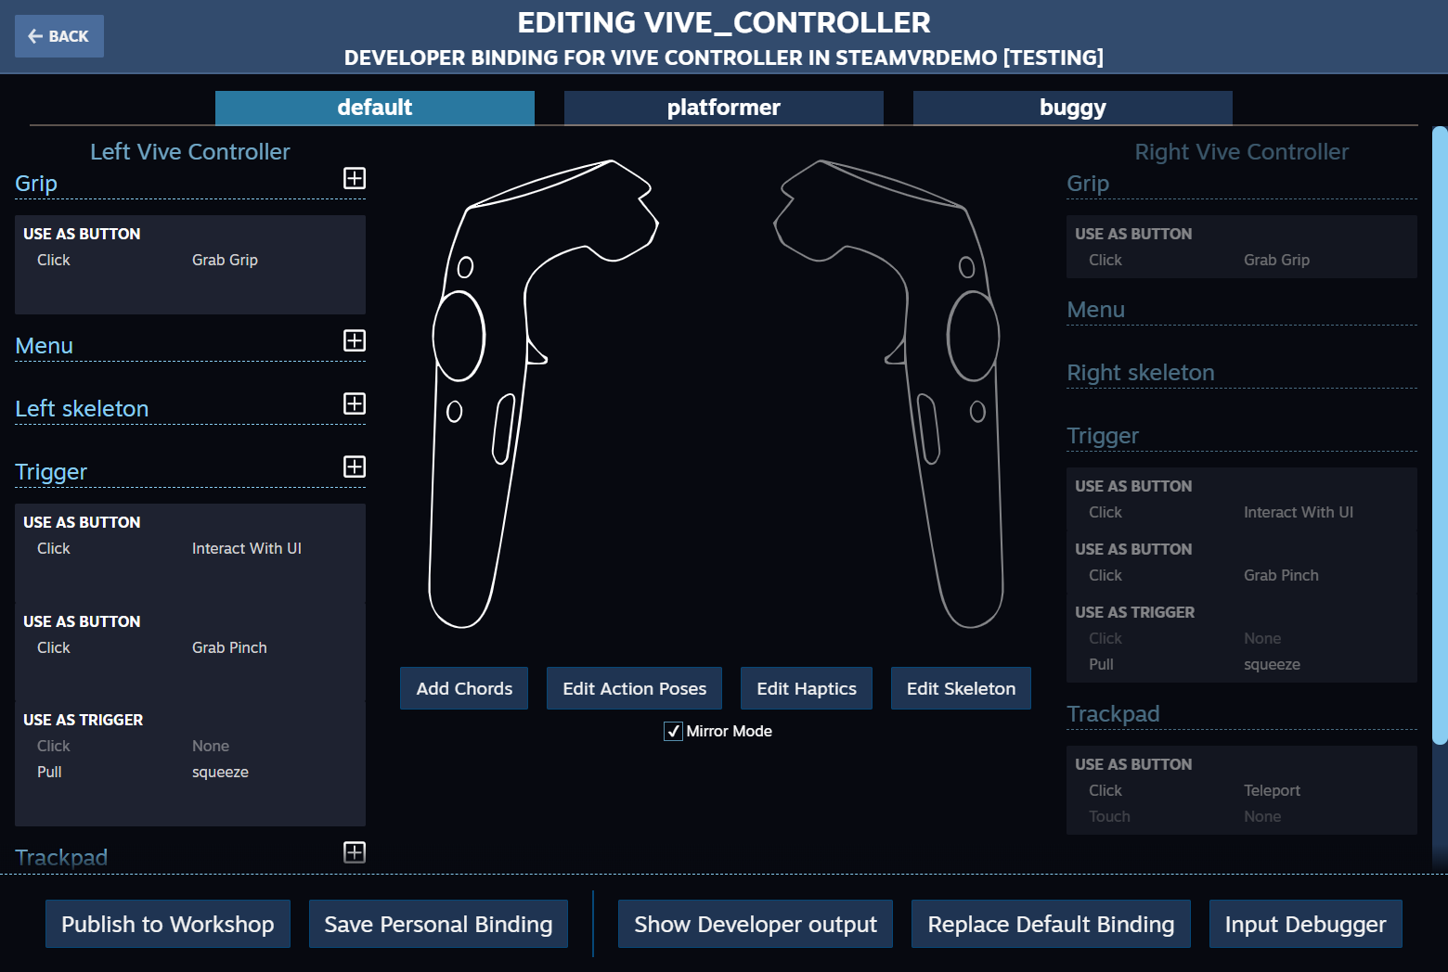Select Left skeleton section header
Viewport: 1448px width, 972px height.
(x=82, y=408)
